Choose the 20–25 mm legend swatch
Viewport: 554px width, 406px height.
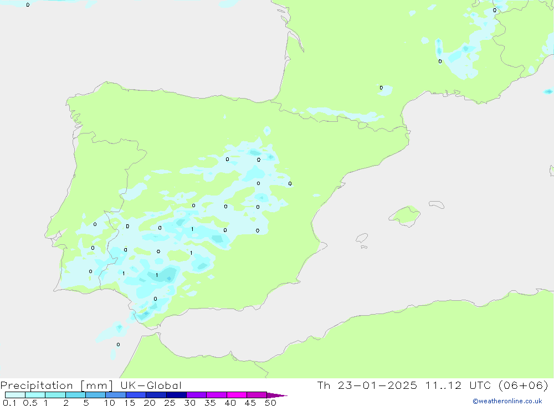tap(156, 395)
